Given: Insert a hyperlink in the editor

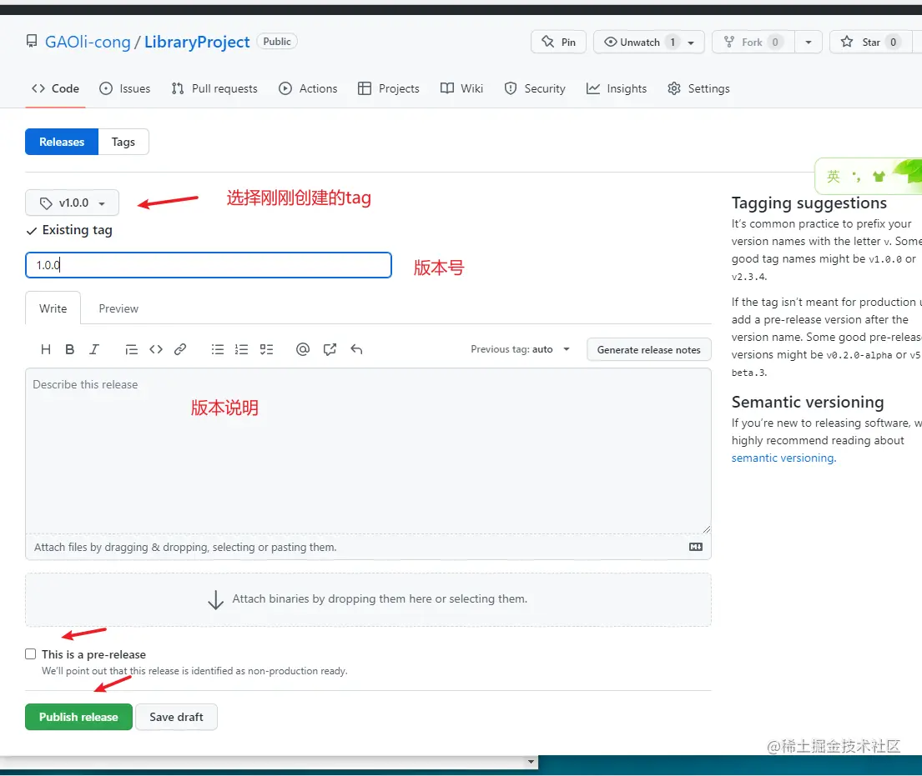Looking at the screenshot, I should tap(180, 349).
